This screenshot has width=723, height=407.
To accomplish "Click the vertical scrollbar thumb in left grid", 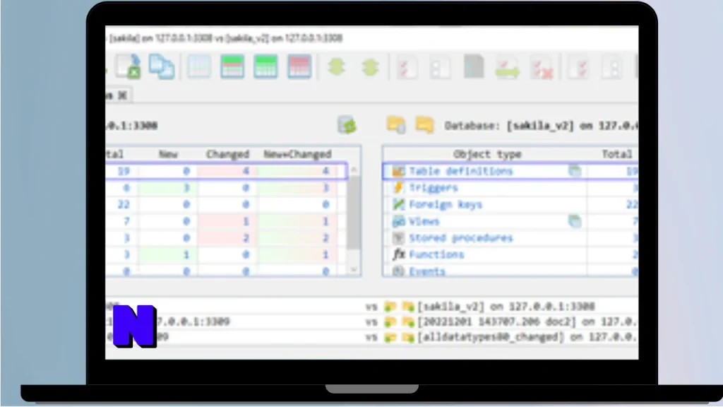I will coord(354,213).
